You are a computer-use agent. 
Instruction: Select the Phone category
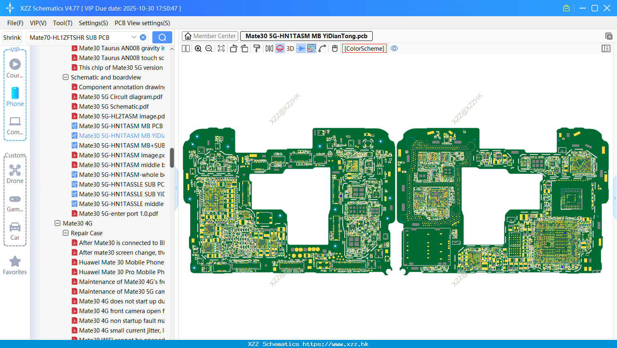point(15,97)
